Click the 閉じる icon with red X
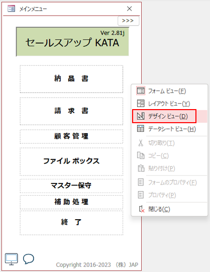This screenshot has width=210, height=272. point(142,209)
